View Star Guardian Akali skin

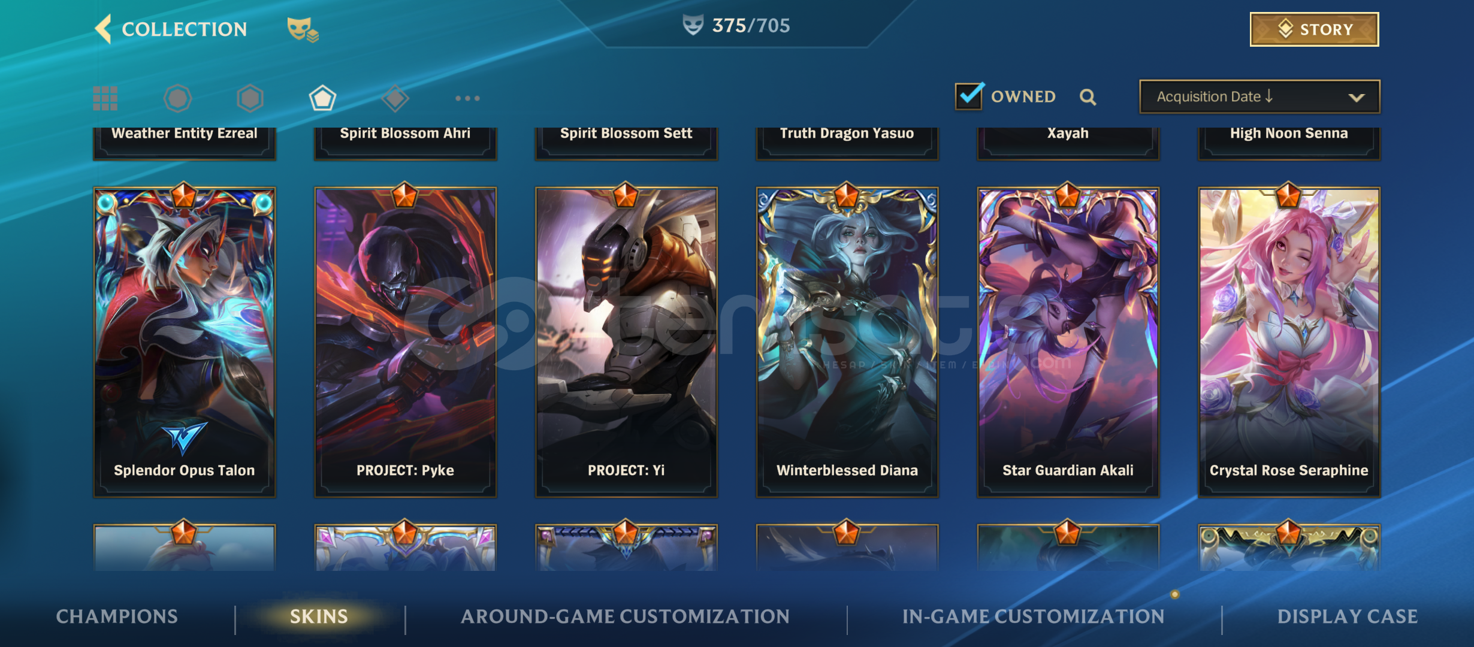click(x=1068, y=341)
